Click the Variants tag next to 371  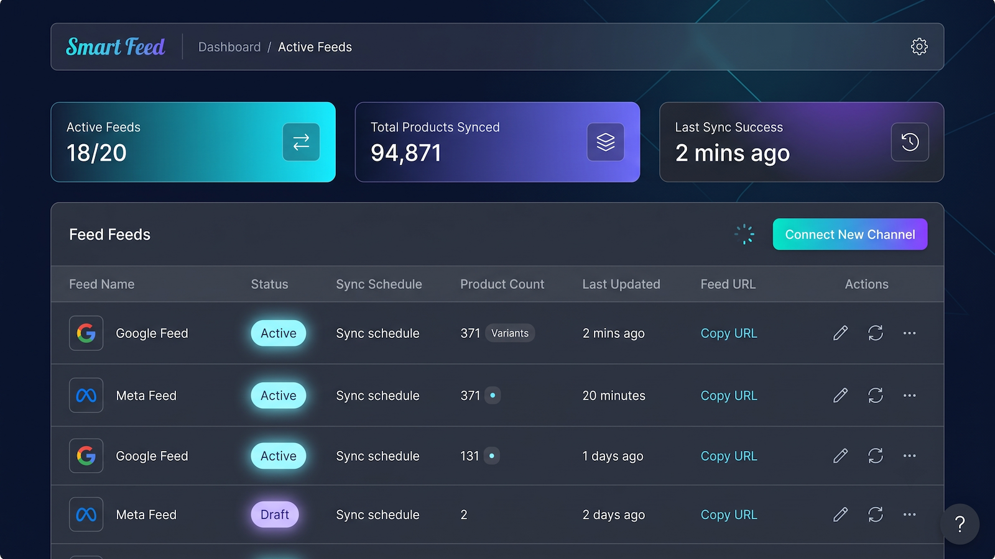510,334
